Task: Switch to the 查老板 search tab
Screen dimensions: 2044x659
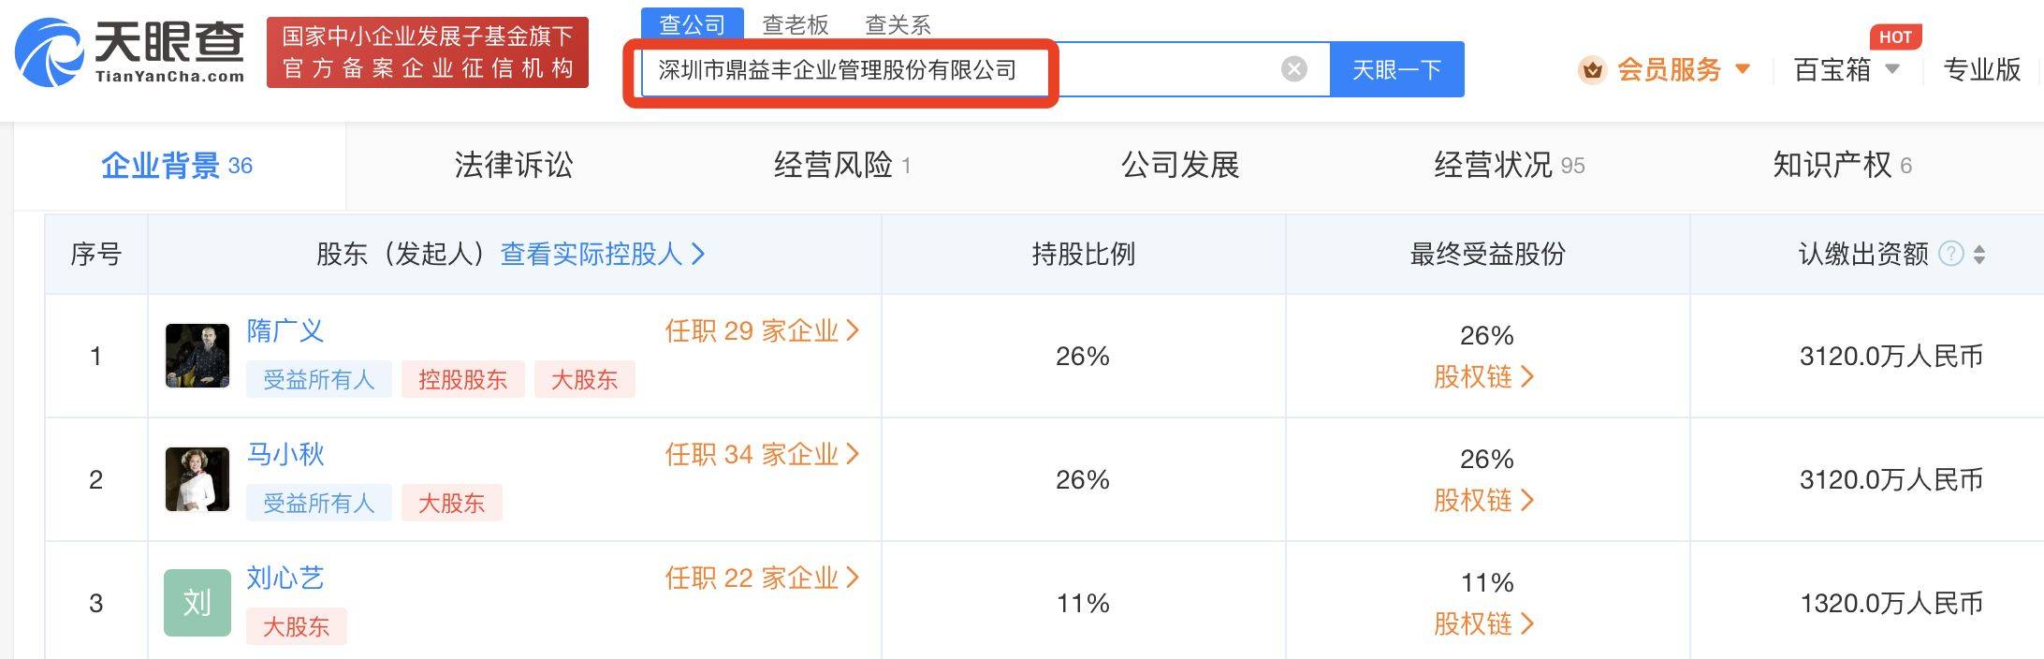Action: pos(796,25)
